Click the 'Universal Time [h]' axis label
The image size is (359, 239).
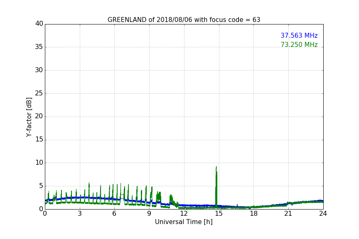point(184,222)
